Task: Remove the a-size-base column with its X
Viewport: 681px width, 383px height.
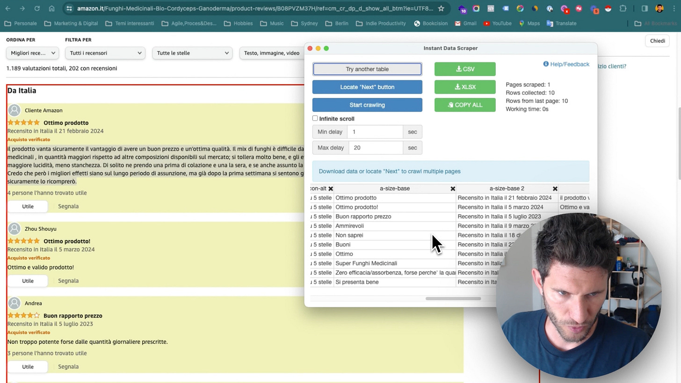Action: (453, 188)
